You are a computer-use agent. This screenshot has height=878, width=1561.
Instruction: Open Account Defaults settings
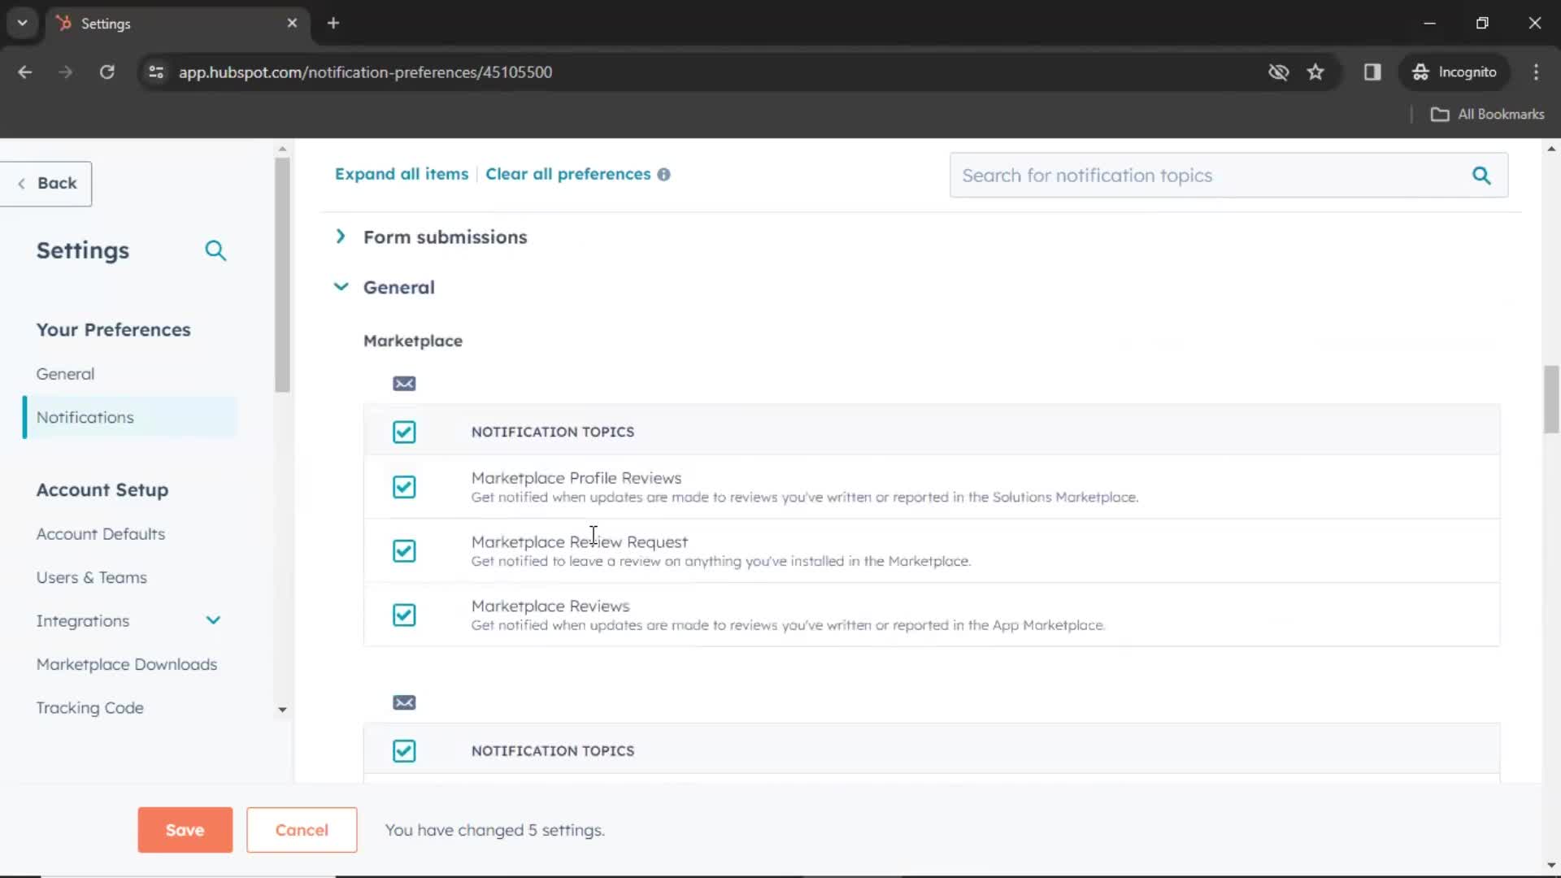click(101, 534)
